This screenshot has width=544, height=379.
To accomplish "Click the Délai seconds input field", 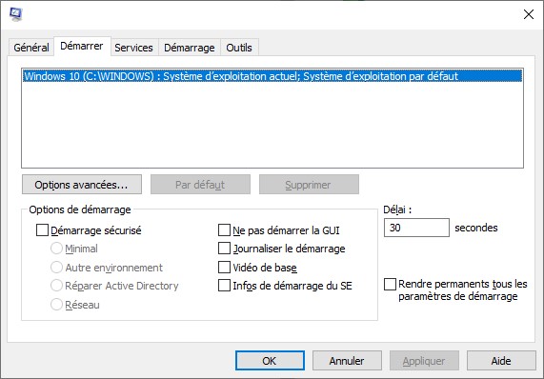I will [416, 228].
